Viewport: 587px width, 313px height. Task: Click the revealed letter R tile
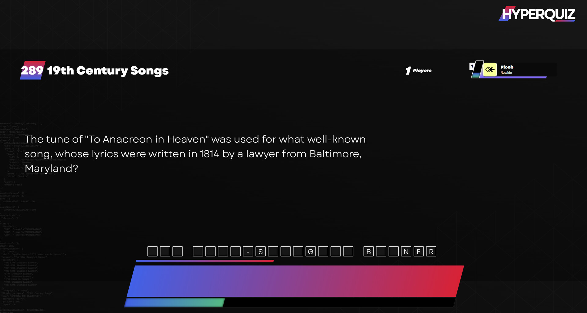pyautogui.click(x=431, y=252)
